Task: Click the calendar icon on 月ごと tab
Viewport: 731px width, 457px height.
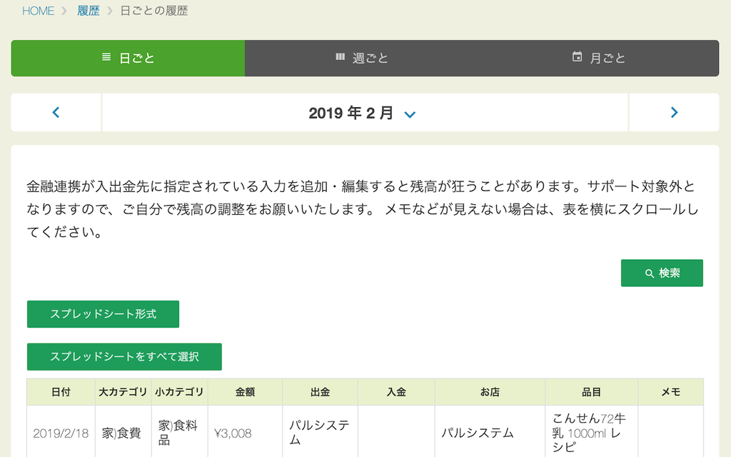Action: (577, 56)
